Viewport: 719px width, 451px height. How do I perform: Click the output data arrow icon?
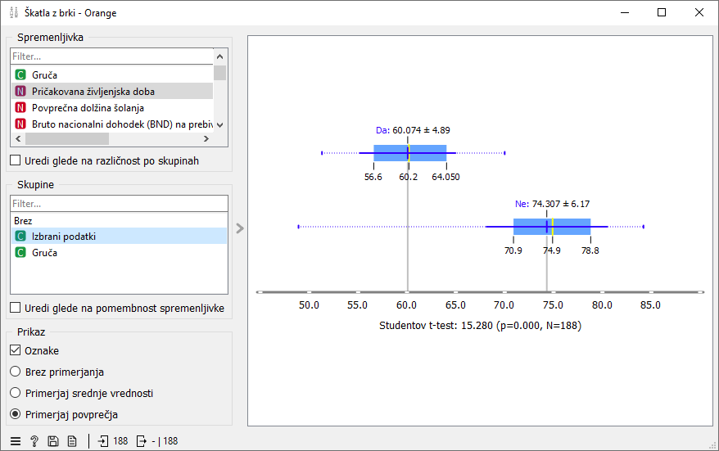pyautogui.click(x=141, y=441)
